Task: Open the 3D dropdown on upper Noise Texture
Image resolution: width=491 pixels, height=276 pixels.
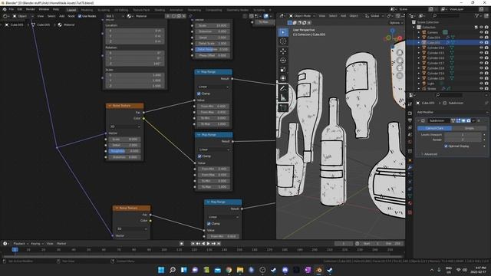Action: (125, 127)
